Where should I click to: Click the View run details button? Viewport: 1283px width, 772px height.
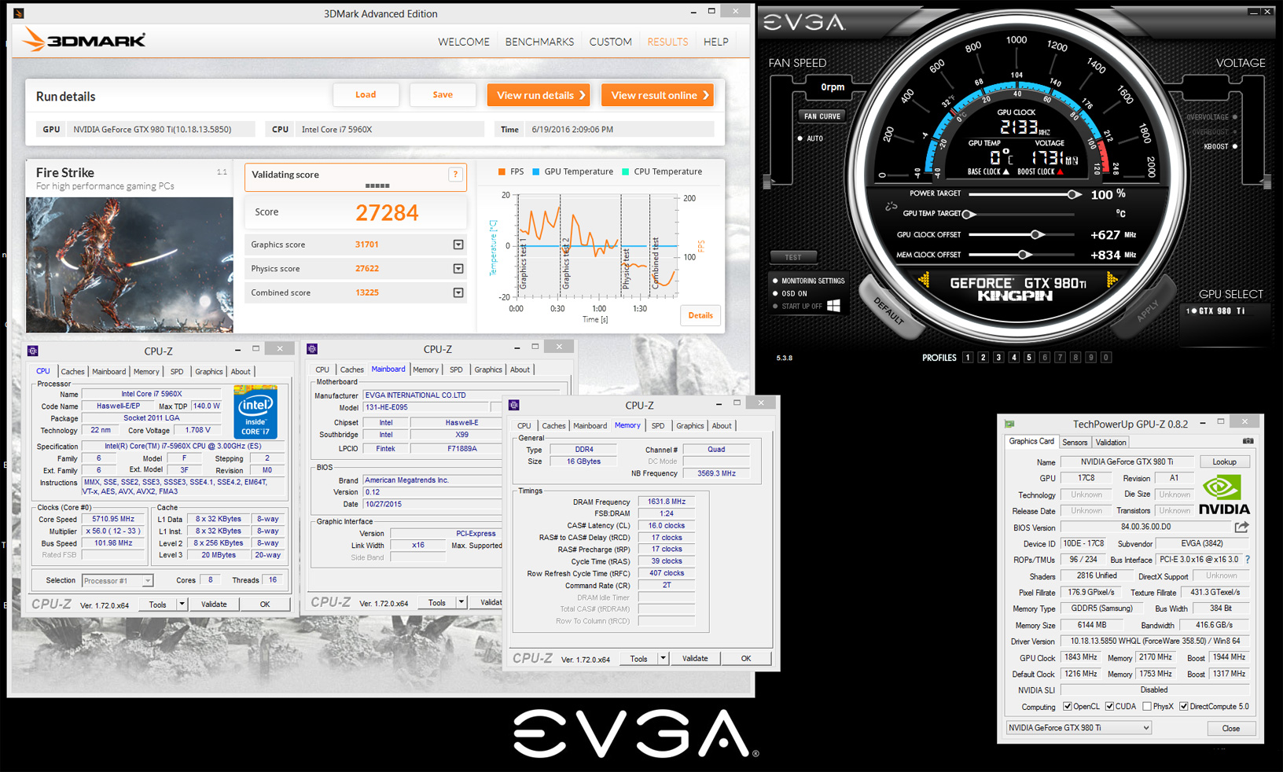(539, 95)
